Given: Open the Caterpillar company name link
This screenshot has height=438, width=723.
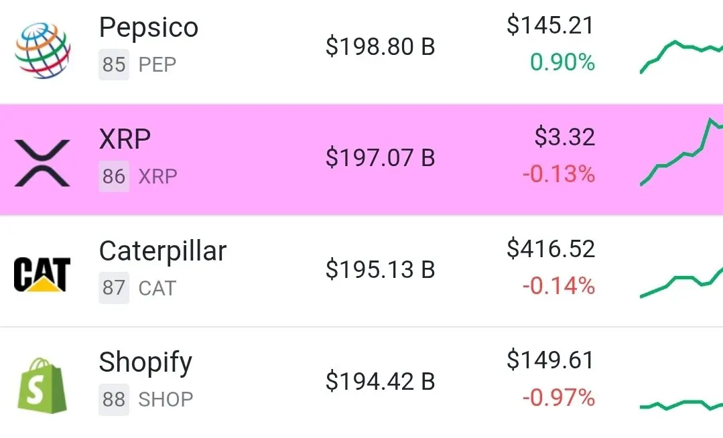Looking at the screenshot, I should (163, 252).
